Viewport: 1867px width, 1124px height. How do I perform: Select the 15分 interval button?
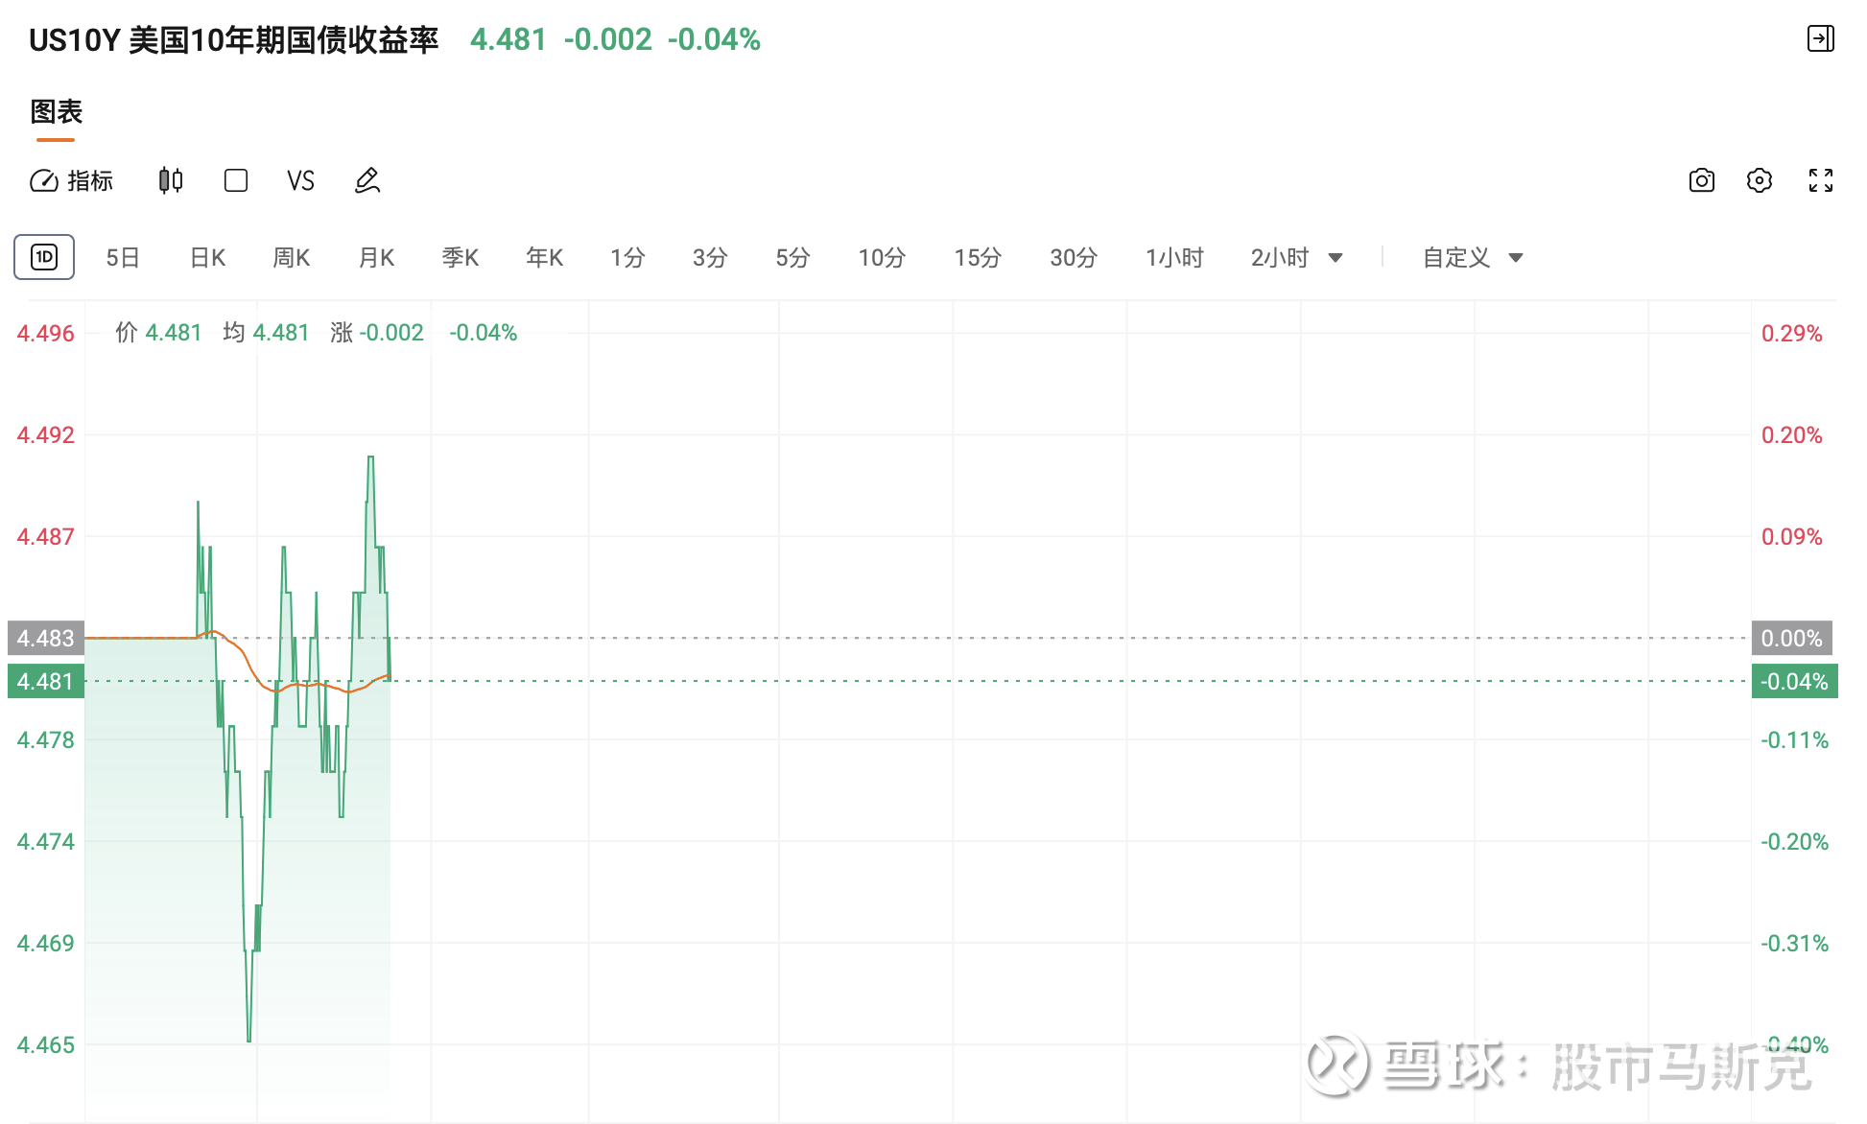(x=978, y=257)
